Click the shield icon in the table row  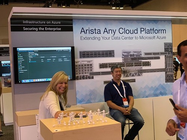coord(30,62)
